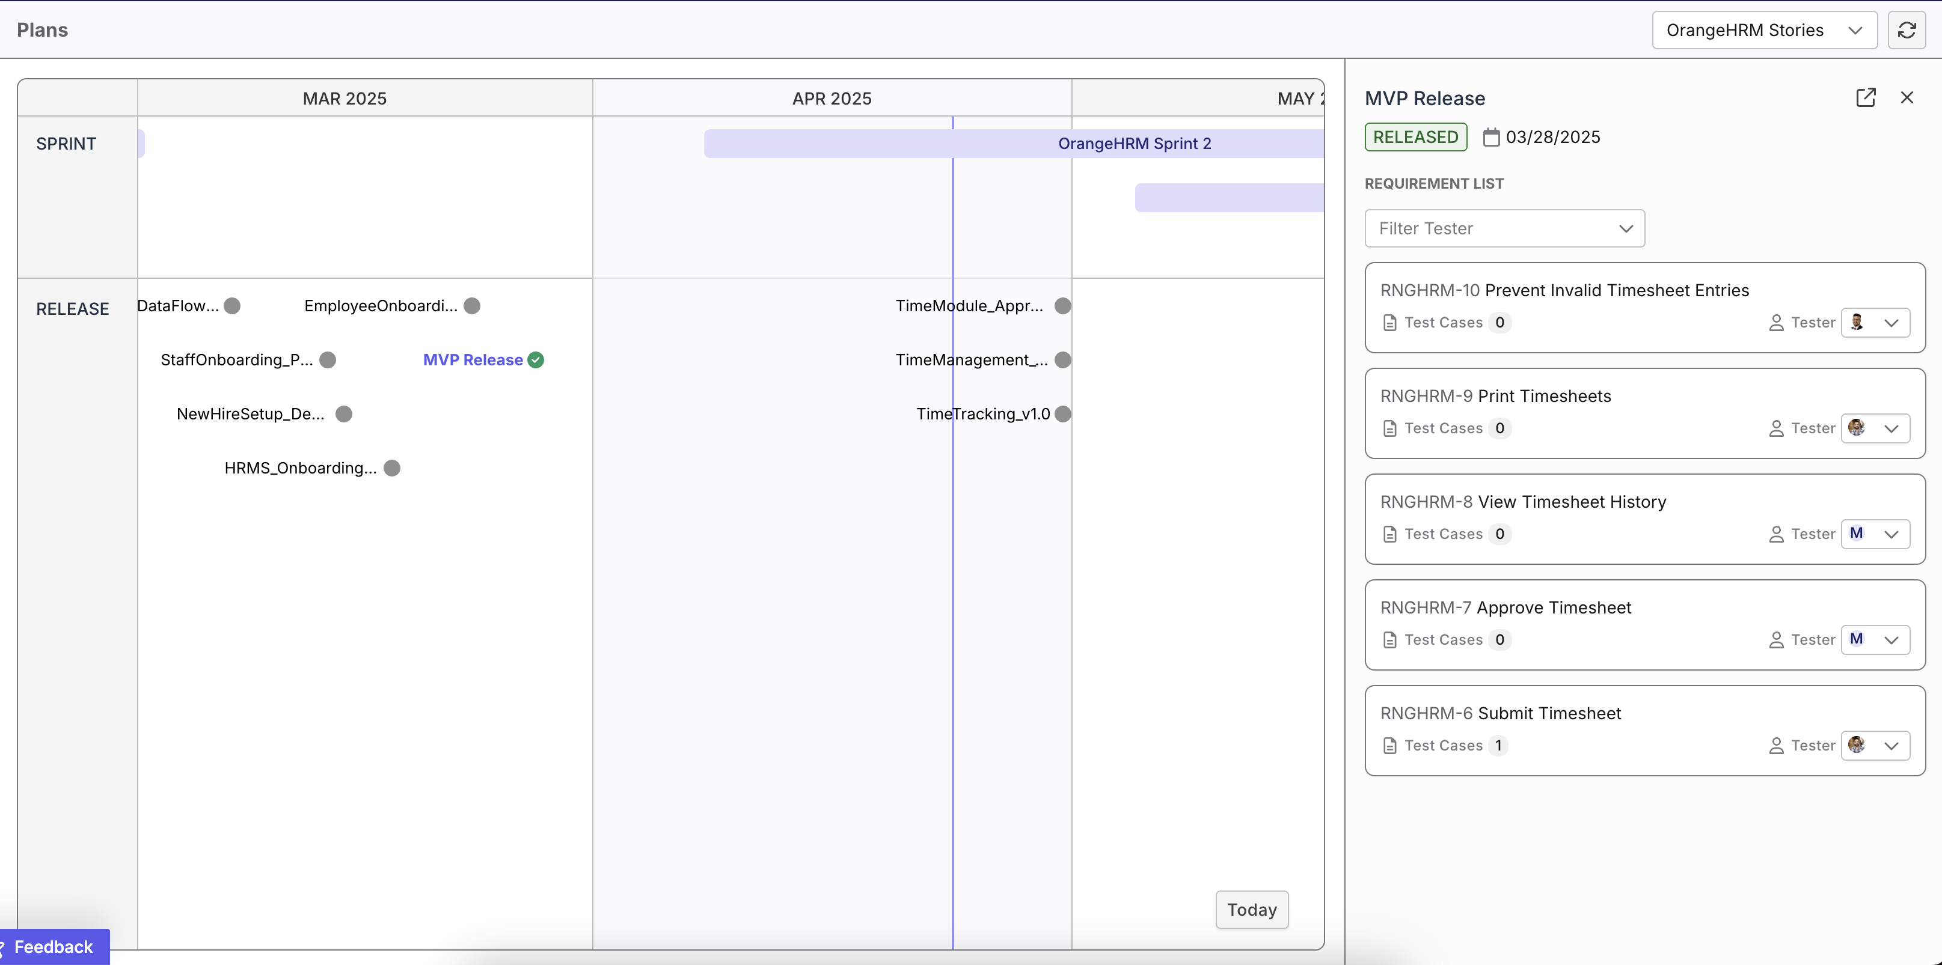Image resolution: width=1942 pixels, height=965 pixels.
Task: Click the milestone dot beside TimeTracking_v1.0
Action: 1063,413
